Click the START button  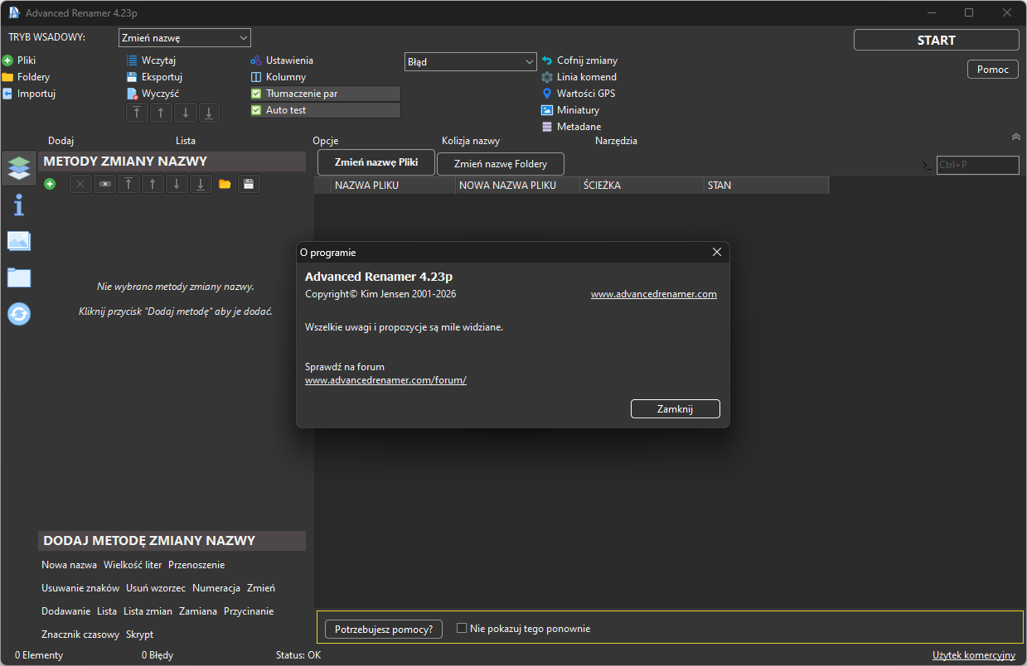click(937, 40)
